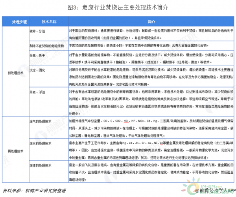This screenshot has height=197, width=236.
Task: Select the 沉淀、固化 technique cell
Action: click(38, 70)
